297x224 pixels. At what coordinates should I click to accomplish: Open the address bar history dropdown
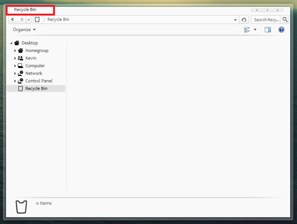235,20
